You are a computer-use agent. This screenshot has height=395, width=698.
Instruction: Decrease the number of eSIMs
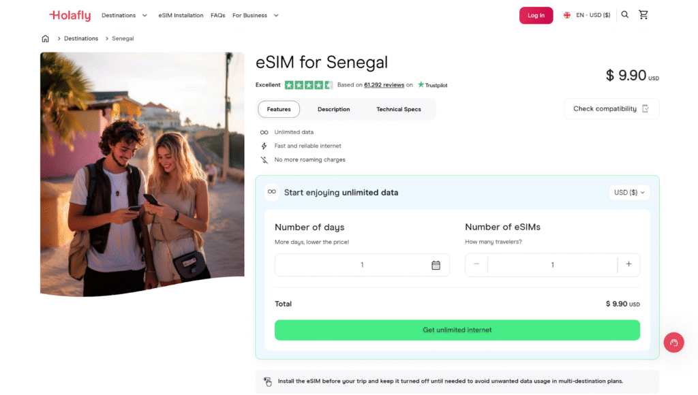476,265
